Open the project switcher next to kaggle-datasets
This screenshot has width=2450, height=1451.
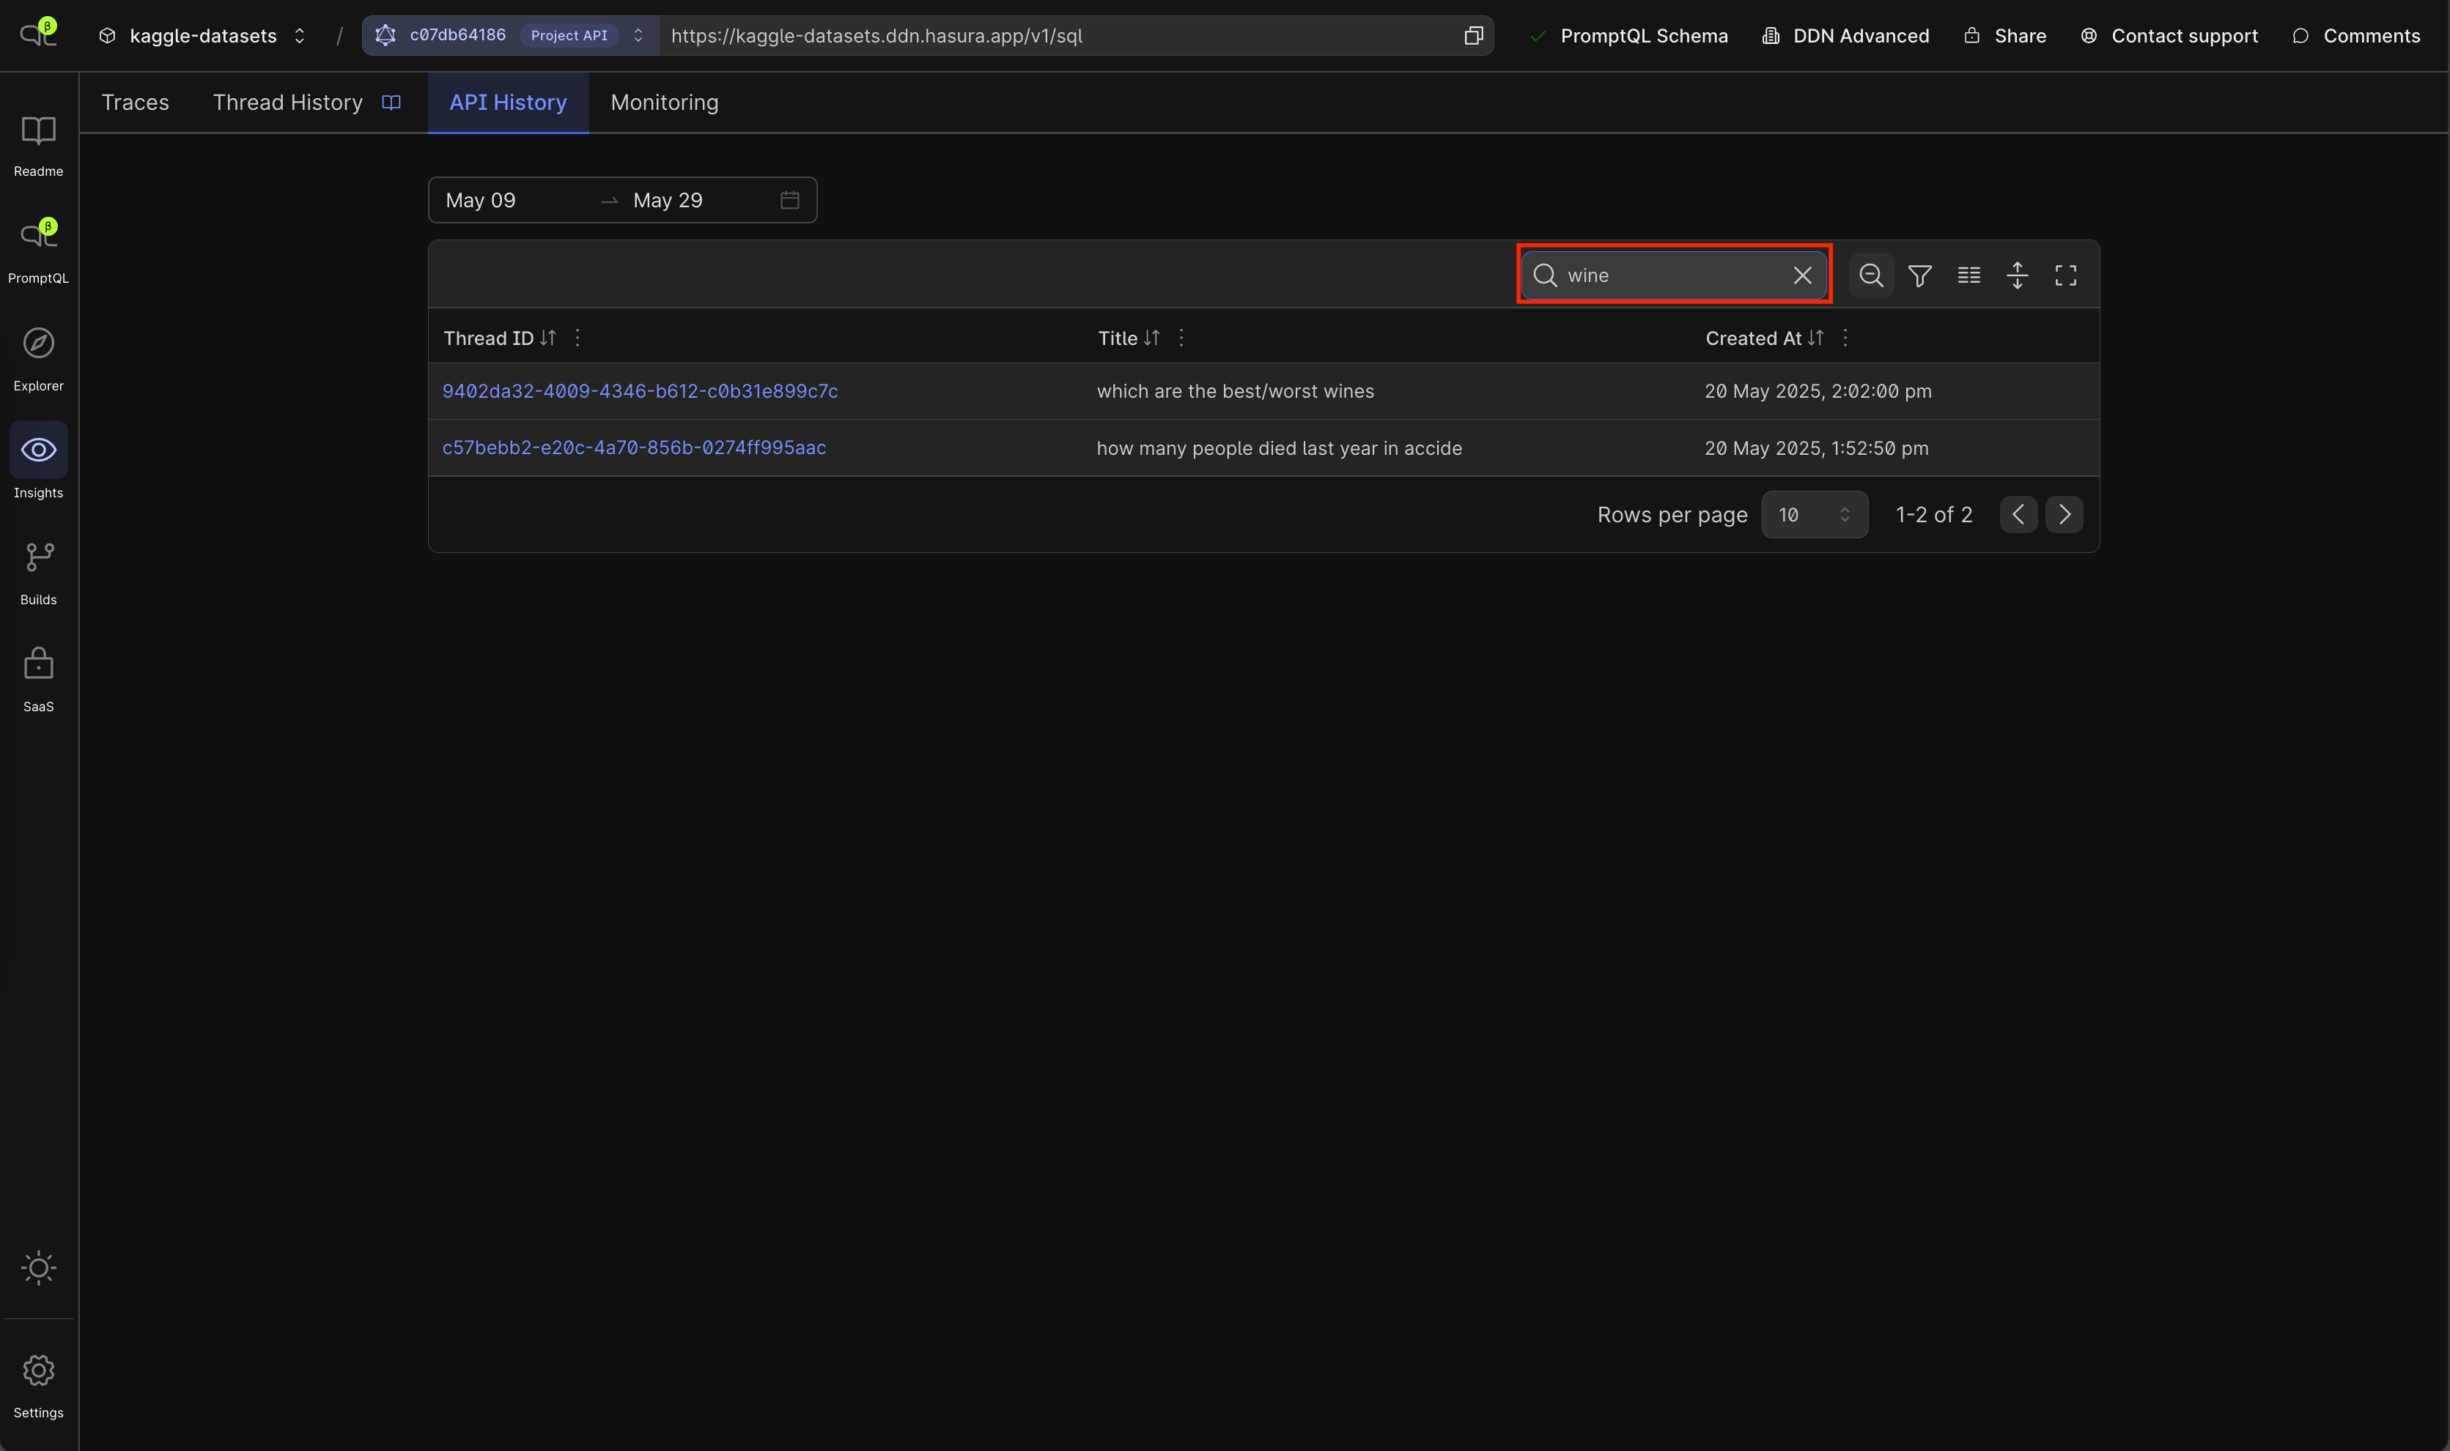click(299, 35)
